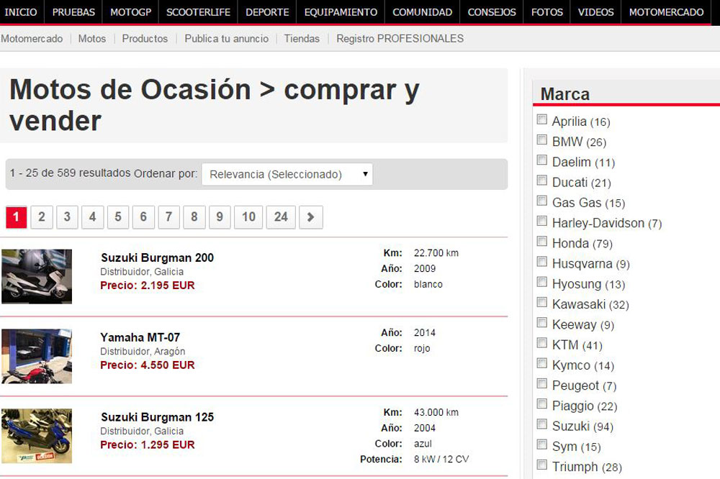The width and height of the screenshot is (720, 479).
Task: Check the Suzuki brand filter
Action: (x=542, y=424)
